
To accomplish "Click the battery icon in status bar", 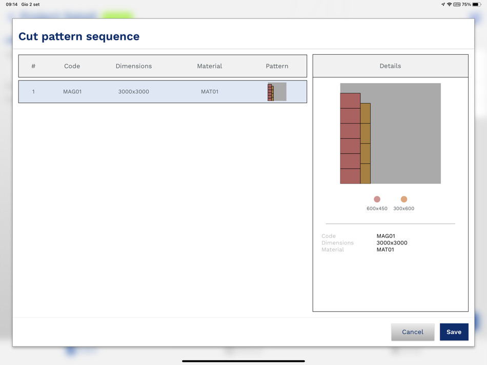I will [x=477, y=4].
